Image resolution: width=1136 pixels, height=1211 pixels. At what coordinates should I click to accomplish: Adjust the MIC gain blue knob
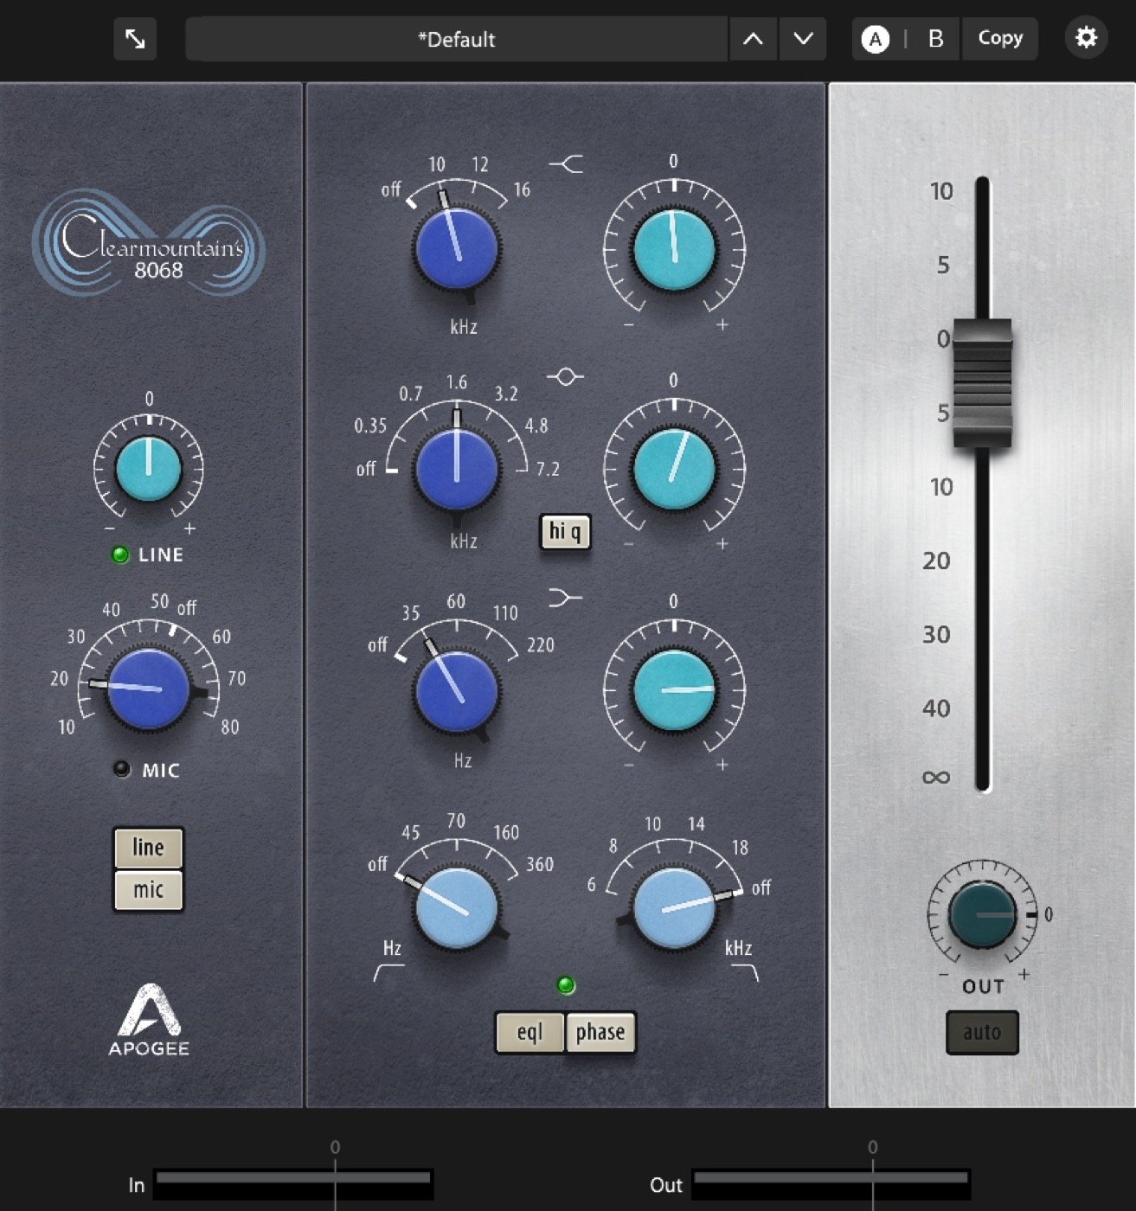point(149,689)
